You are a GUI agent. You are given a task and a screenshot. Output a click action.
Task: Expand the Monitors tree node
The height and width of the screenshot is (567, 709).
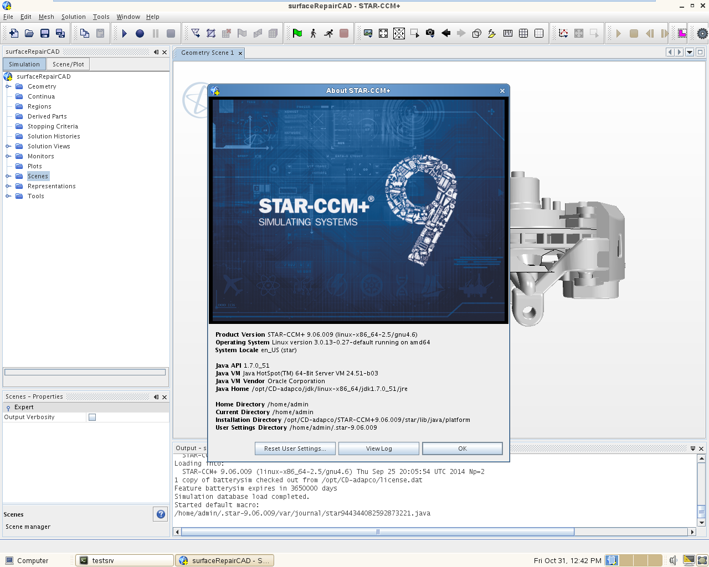(8, 156)
